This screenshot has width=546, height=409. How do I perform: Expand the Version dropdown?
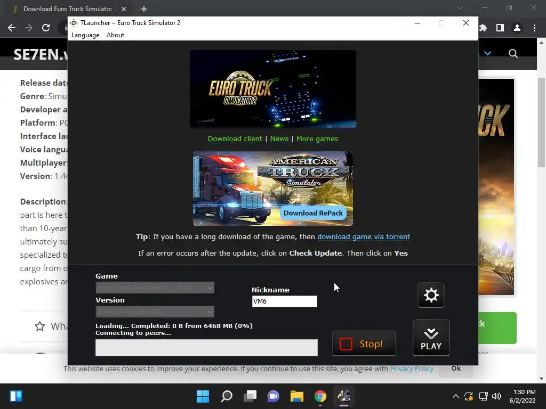(155, 312)
